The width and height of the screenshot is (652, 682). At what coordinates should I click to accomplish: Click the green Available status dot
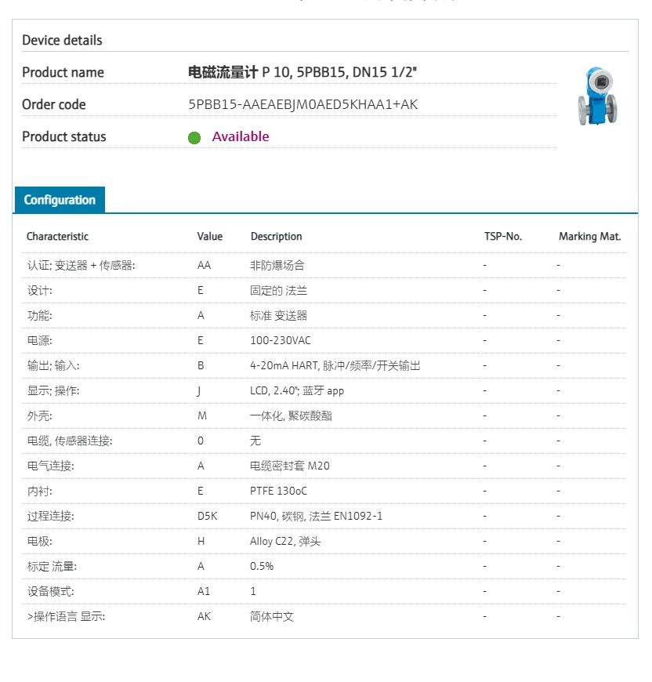(x=194, y=138)
